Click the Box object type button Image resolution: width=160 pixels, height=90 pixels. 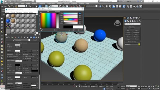(128, 30)
